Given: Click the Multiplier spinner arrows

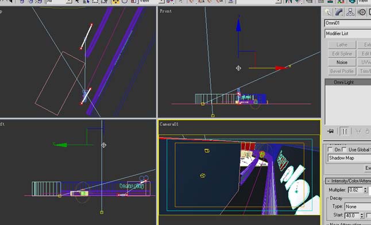Looking at the screenshot, I should (365, 190).
